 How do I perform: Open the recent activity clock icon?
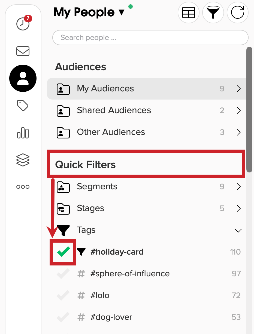coord(23,23)
